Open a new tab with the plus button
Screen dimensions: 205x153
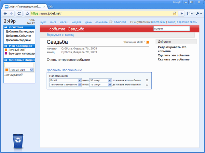pos(51,6)
